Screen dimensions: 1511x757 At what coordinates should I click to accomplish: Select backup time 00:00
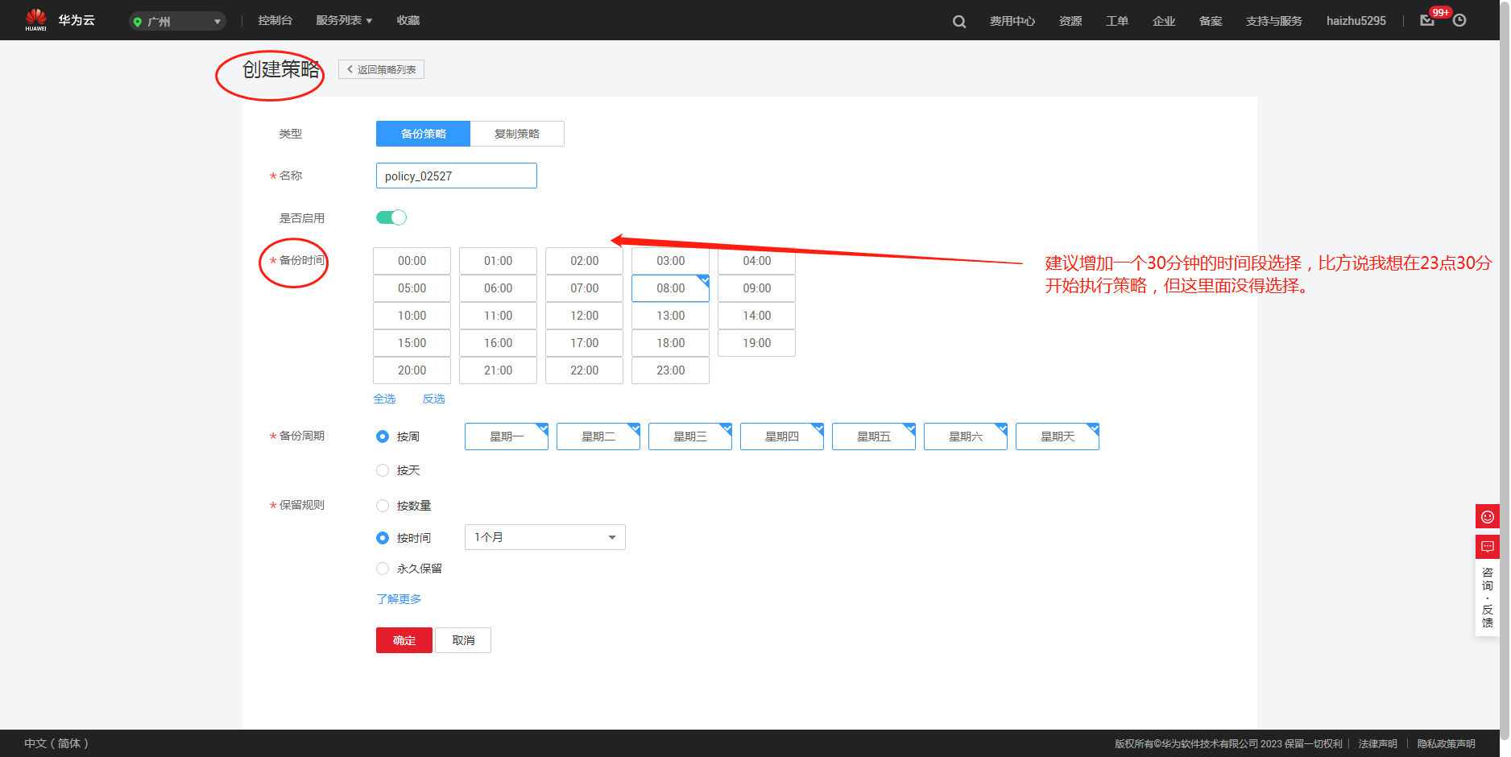point(412,261)
